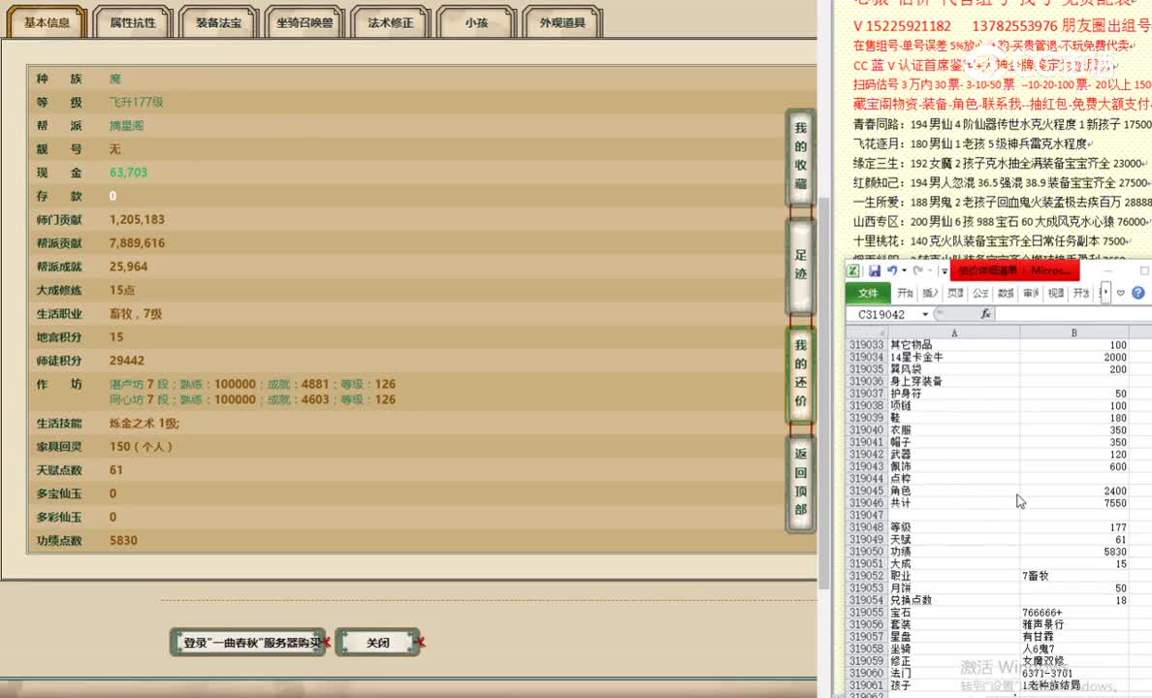This screenshot has height=698, width=1152.
Task: Open the 文件 menu in Excel
Action: pos(868,293)
